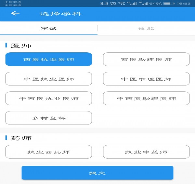Viewport: 195px width, 184px height.
Task: Click the 药师 section heading
Action: click(x=21, y=138)
